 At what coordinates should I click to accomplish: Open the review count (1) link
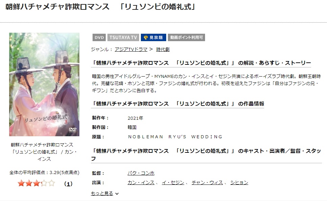[68, 184]
